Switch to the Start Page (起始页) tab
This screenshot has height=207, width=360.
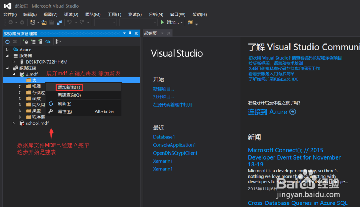click(x=150, y=33)
